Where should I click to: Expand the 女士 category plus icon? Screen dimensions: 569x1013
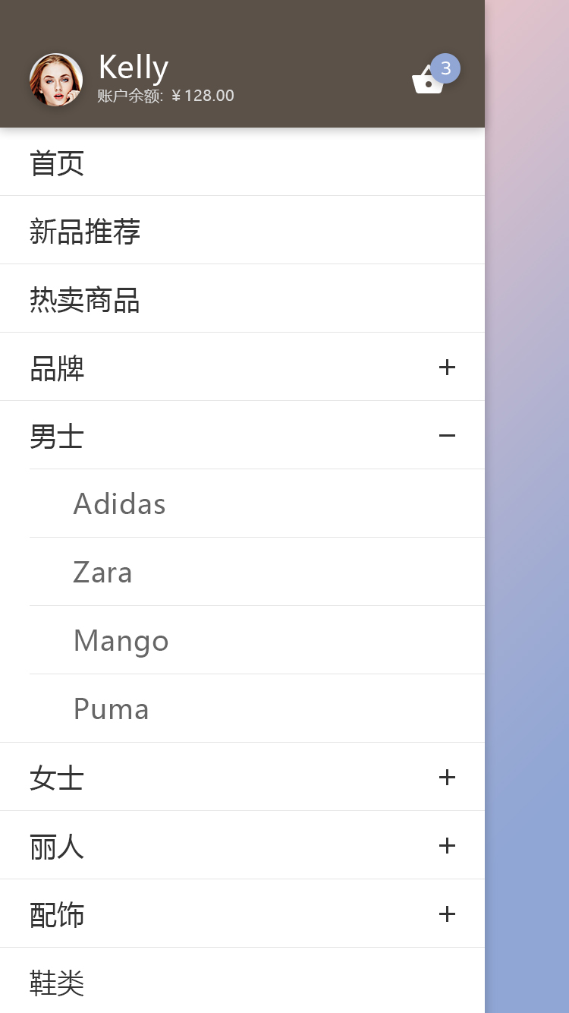tap(447, 778)
